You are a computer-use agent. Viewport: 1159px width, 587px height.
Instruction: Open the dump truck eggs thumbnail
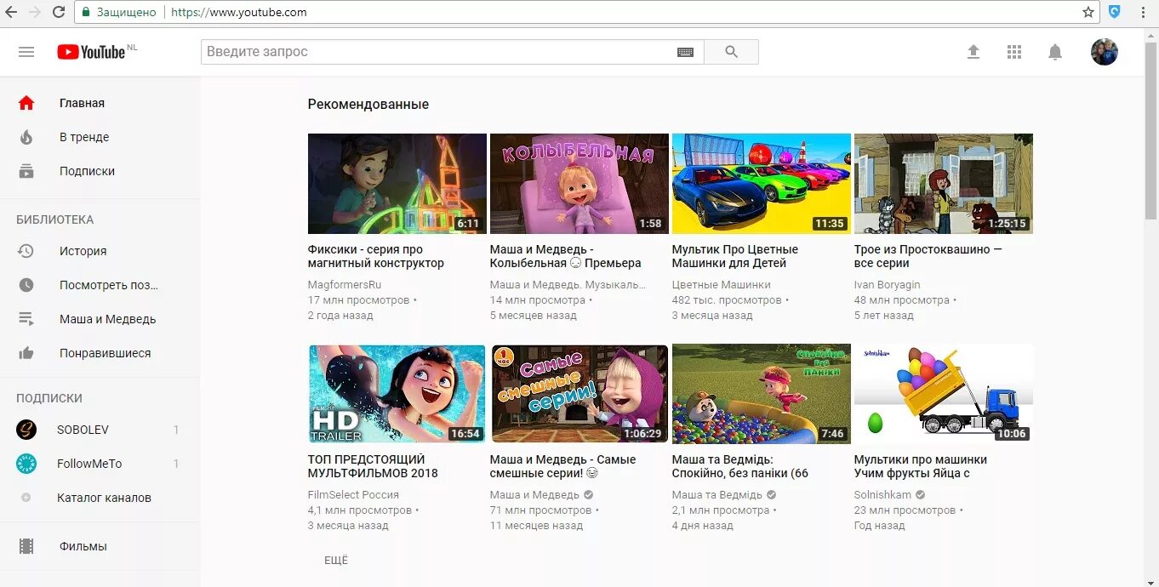coord(944,394)
